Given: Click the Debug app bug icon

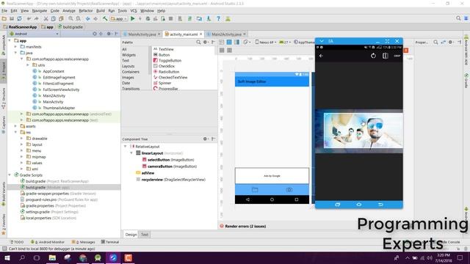Looking at the screenshot, I should (148, 18).
